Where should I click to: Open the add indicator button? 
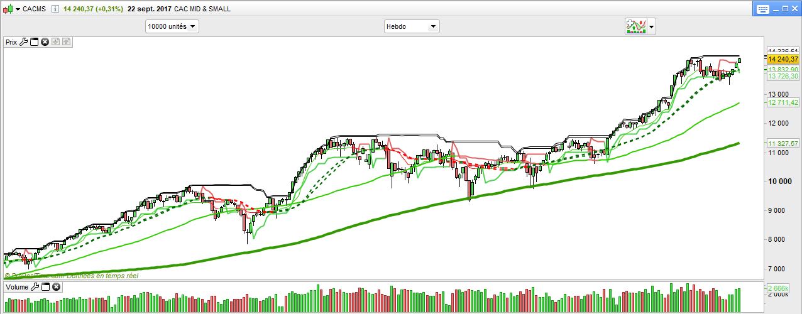pos(635,26)
